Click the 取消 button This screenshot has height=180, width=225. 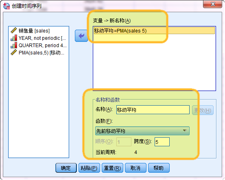coord(135,168)
